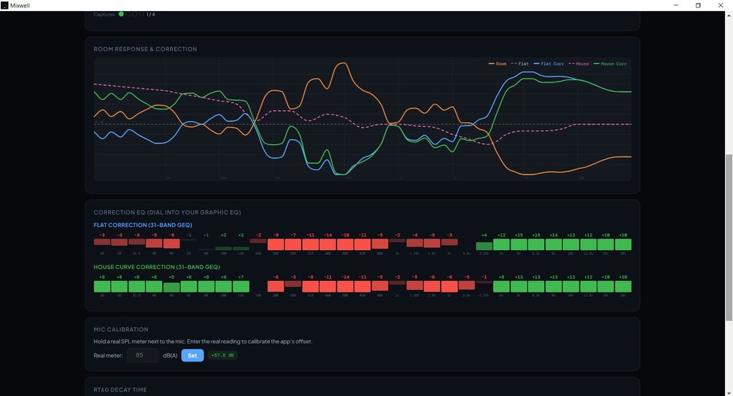Click the House Curve Correction (31-Band GEQ) heading
Viewport: 733px width, 396px height.
point(157,267)
